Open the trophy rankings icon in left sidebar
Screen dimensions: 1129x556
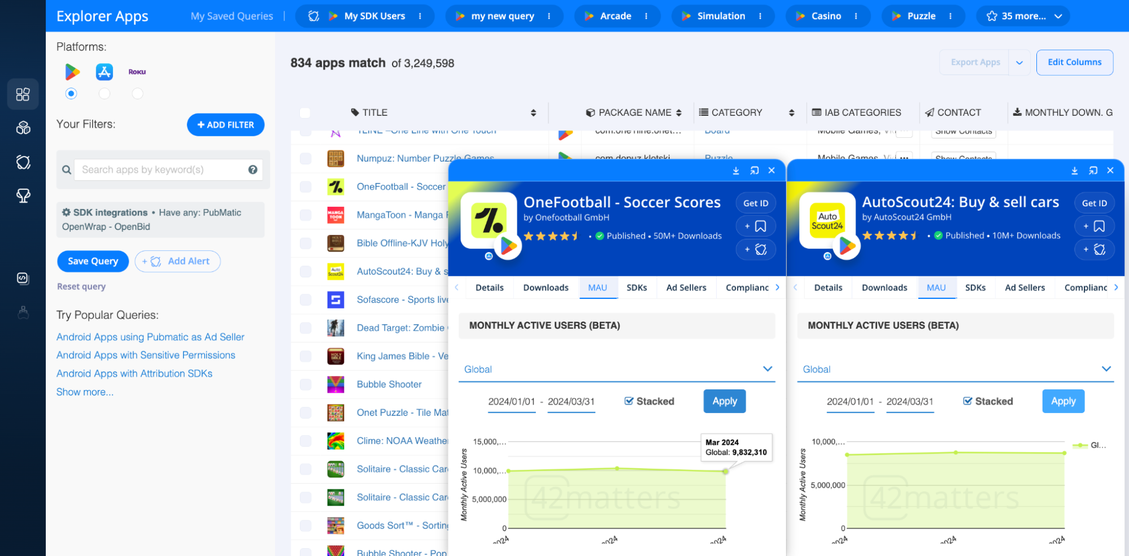click(23, 196)
